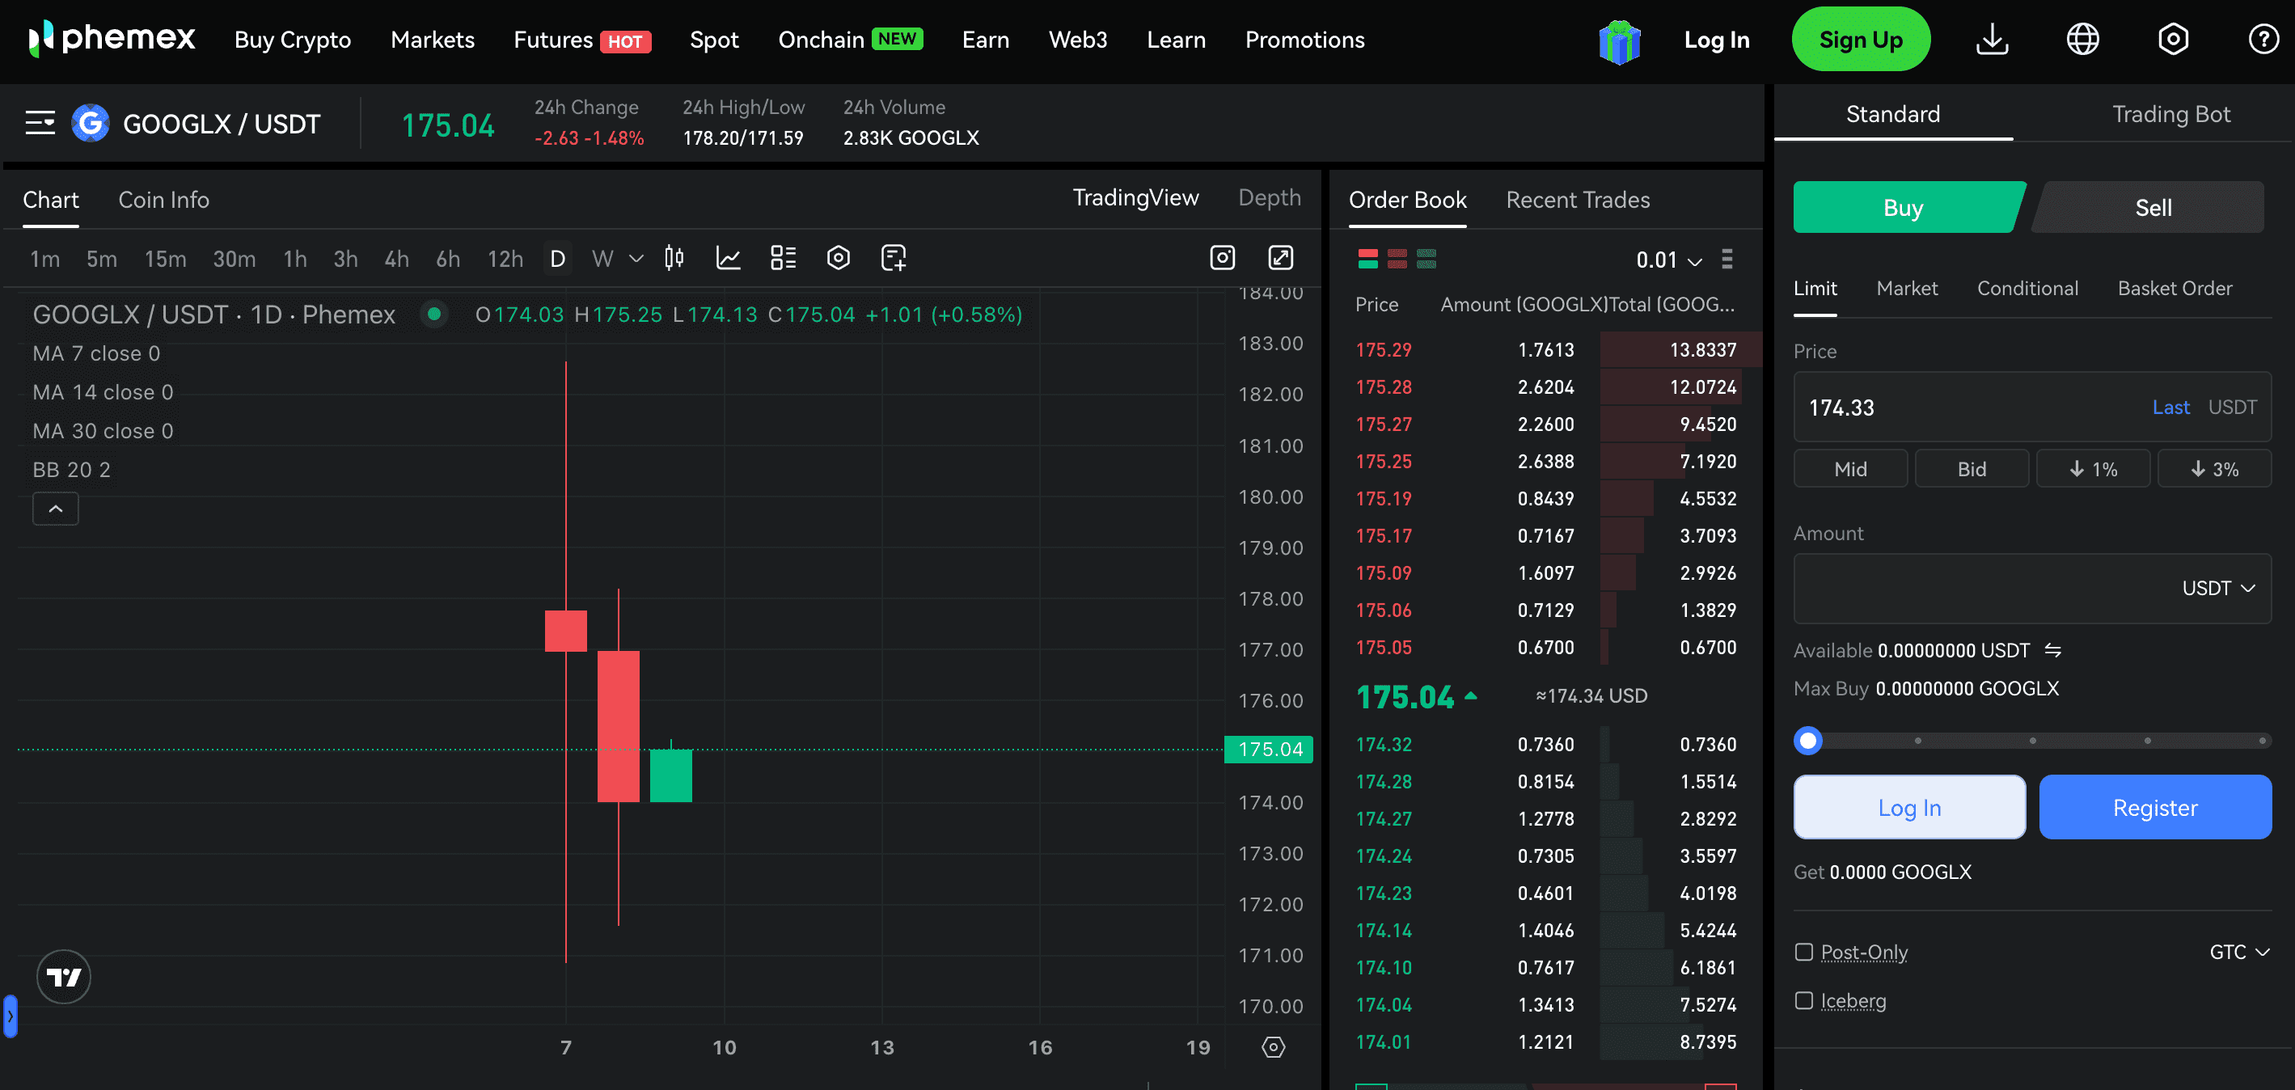Image resolution: width=2295 pixels, height=1090 pixels.
Task: Click the blue Register button
Action: pyautogui.click(x=2154, y=808)
